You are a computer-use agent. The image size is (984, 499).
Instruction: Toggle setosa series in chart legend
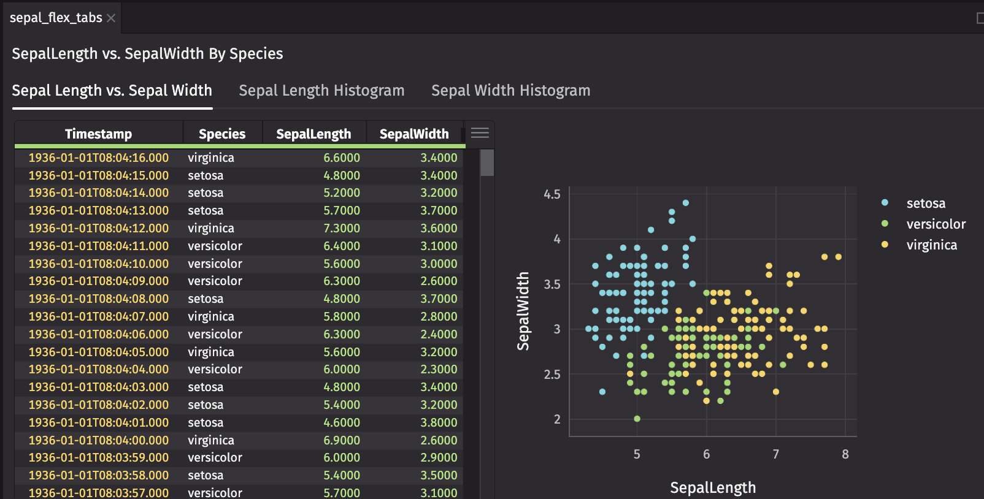tap(925, 204)
